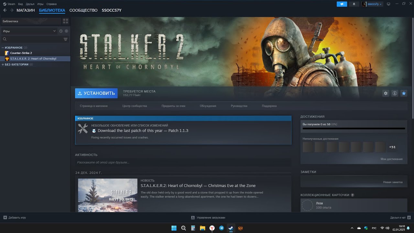The image size is (414, 233).
Task: Click the volume icon in tray
Action: point(387,228)
